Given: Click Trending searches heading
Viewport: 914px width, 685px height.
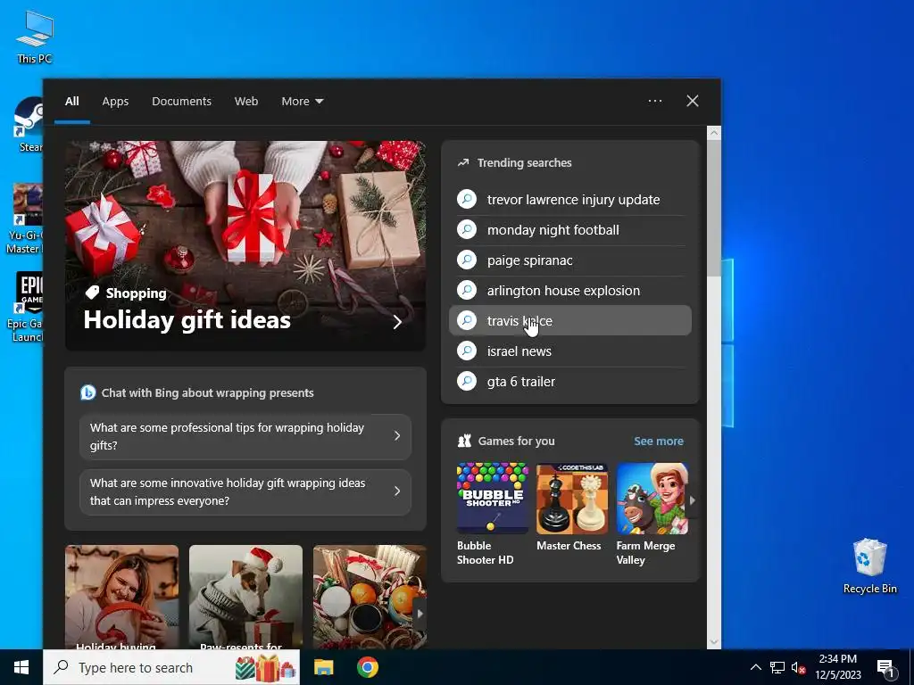Looking at the screenshot, I should (524, 163).
